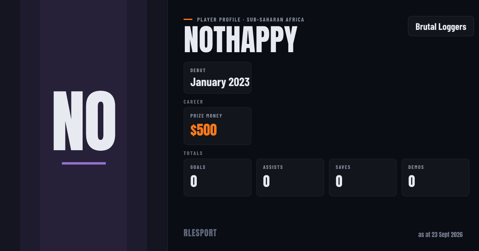Click the January 2023 debut date text
This screenshot has height=251, width=479.
pyautogui.click(x=220, y=82)
